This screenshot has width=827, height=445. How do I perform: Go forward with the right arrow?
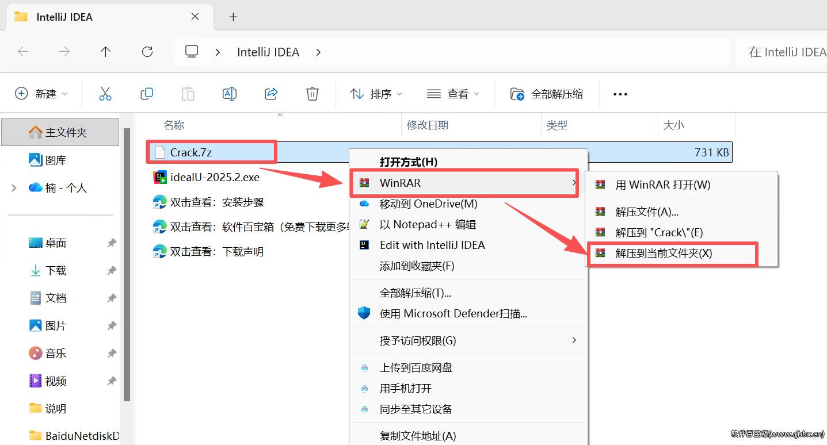[x=64, y=52]
